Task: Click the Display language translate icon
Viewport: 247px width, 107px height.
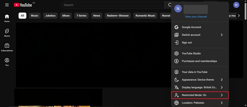Action: click(x=176, y=87)
